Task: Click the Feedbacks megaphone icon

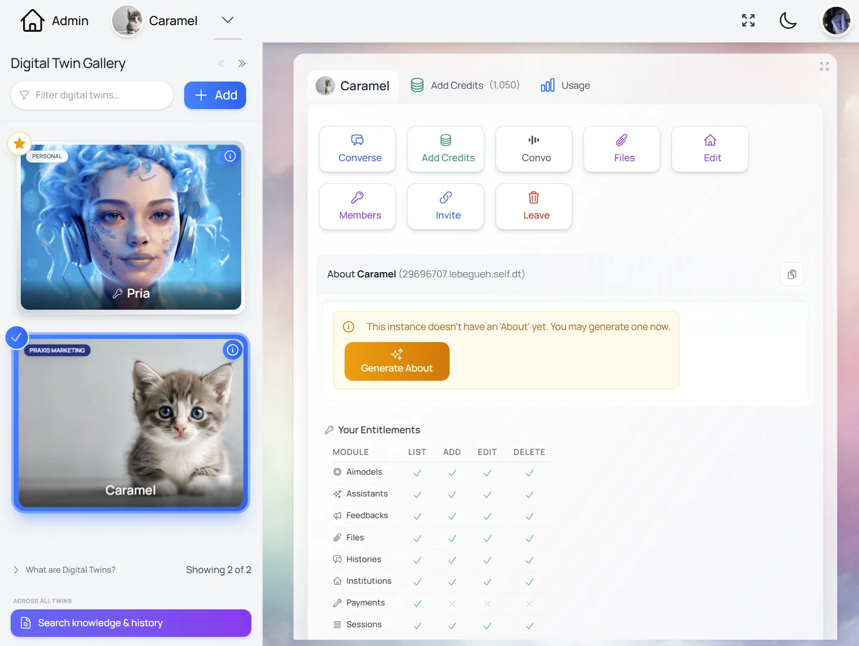Action: [337, 515]
